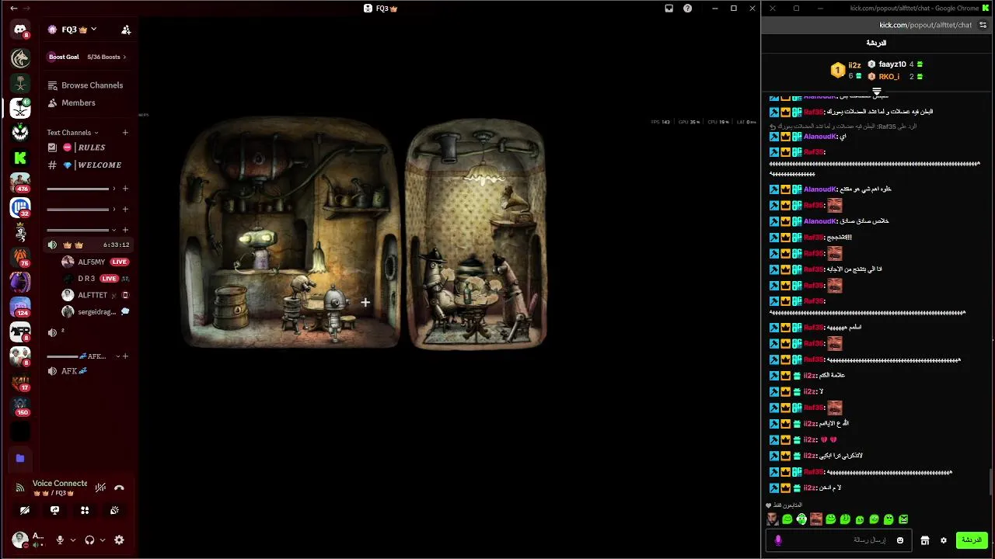This screenshot has width=995, height=559.
Task: Go back with Discord back arrow
Action: [13, 8]
